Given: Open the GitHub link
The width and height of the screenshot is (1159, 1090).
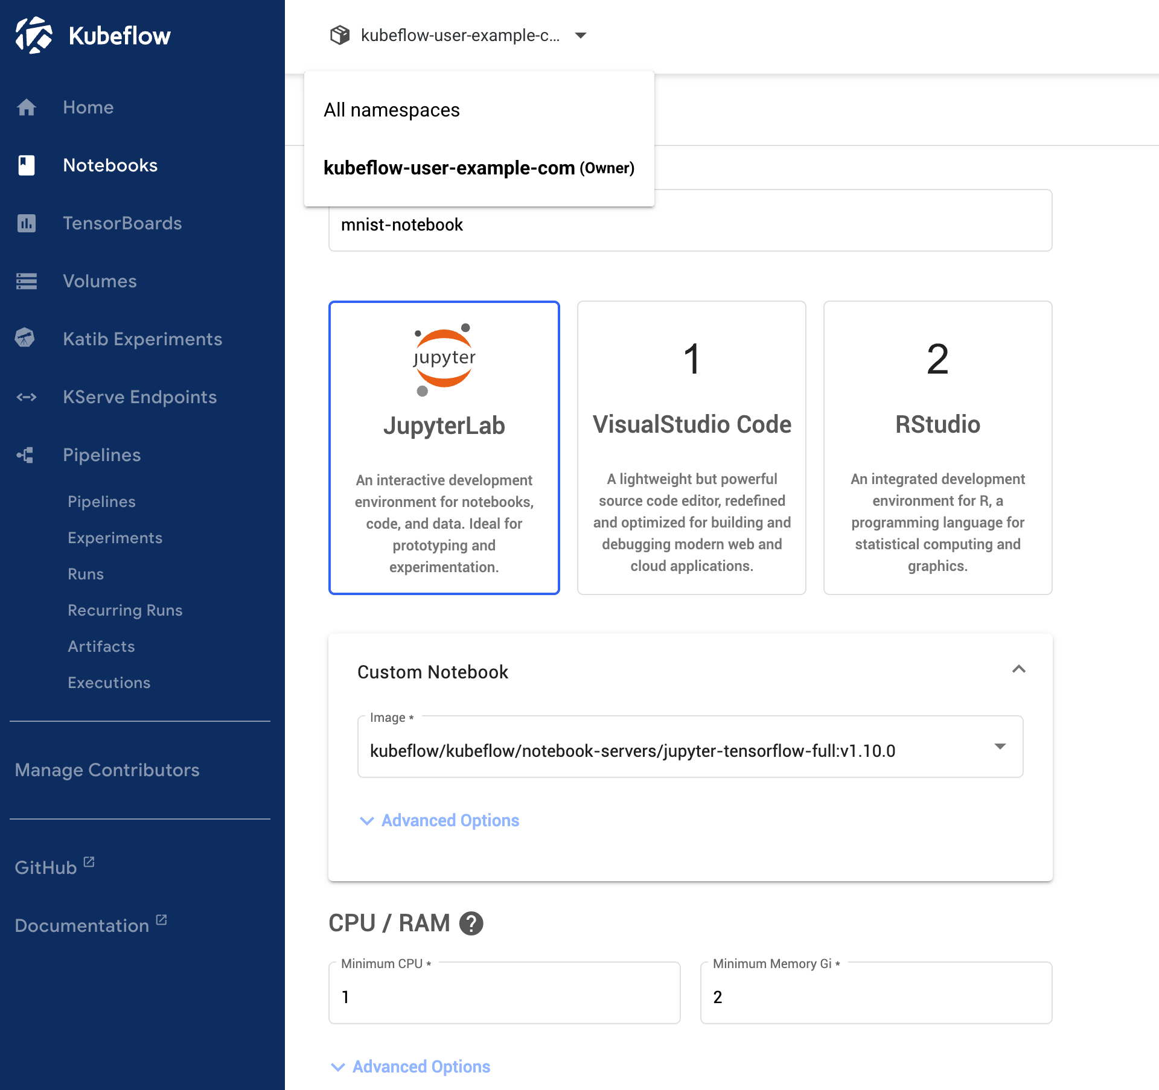Looking at the screenshot, I should [46, 868].
